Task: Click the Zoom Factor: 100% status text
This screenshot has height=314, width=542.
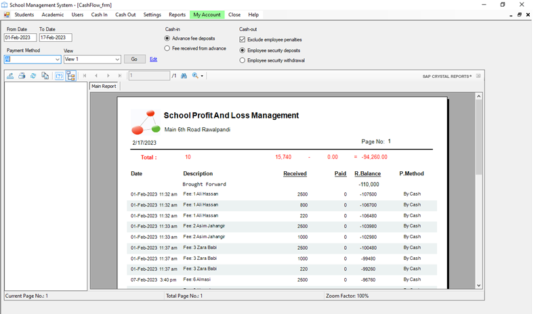Action: pyautogui.click(x=347, y=296)
